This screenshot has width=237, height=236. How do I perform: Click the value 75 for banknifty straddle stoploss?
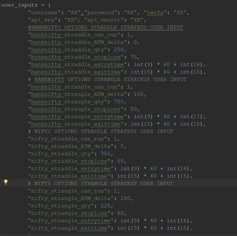(134, 57)
